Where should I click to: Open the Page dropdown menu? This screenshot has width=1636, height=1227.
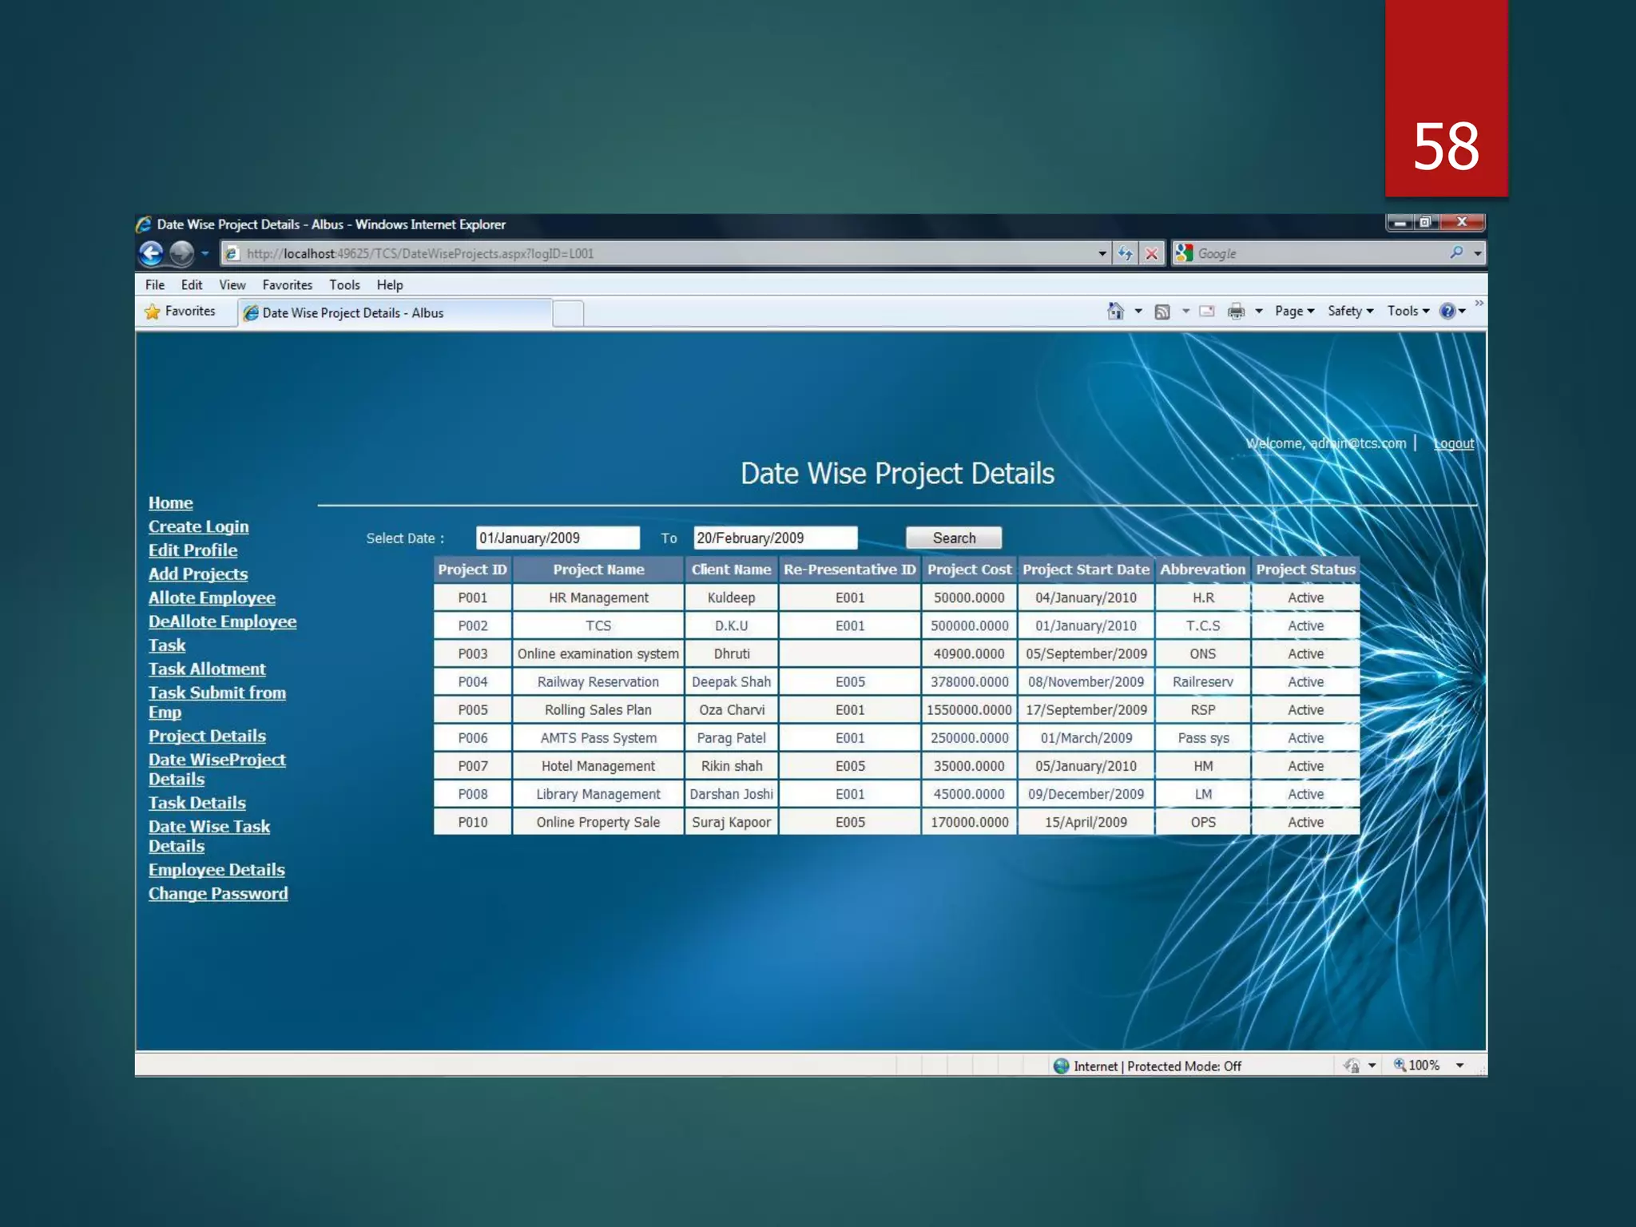pyautogui.click(x=1294, y=312)
